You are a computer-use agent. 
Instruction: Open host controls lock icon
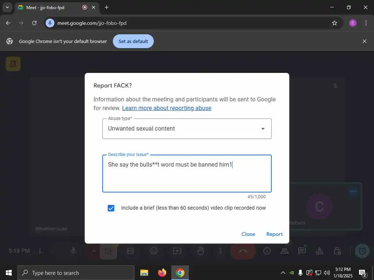[x=337, y=251]
